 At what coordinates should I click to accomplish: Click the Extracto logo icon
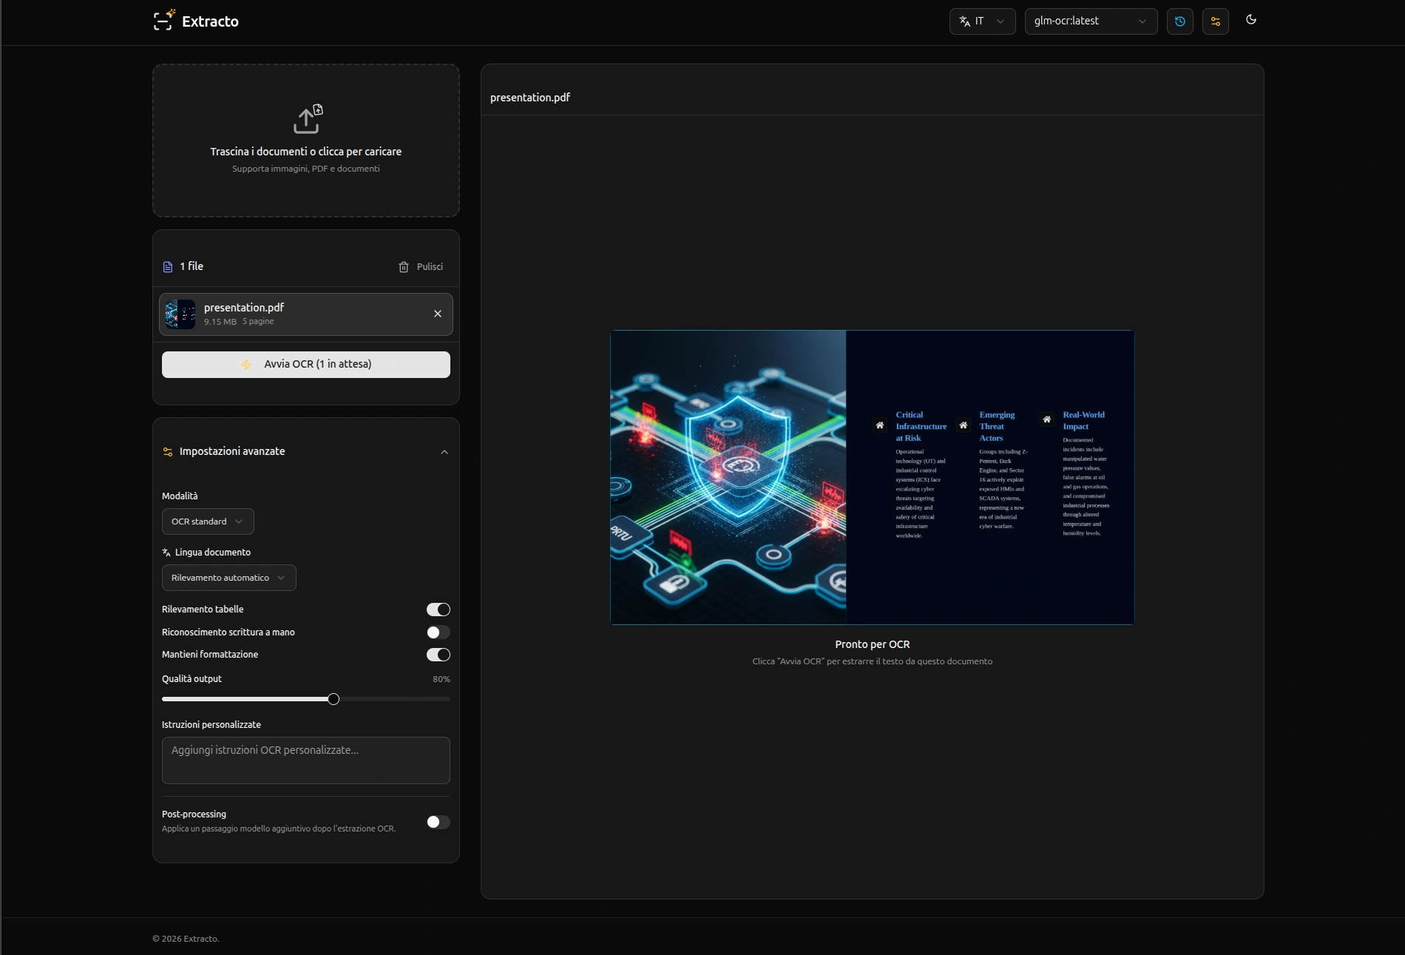pos(163,21)
